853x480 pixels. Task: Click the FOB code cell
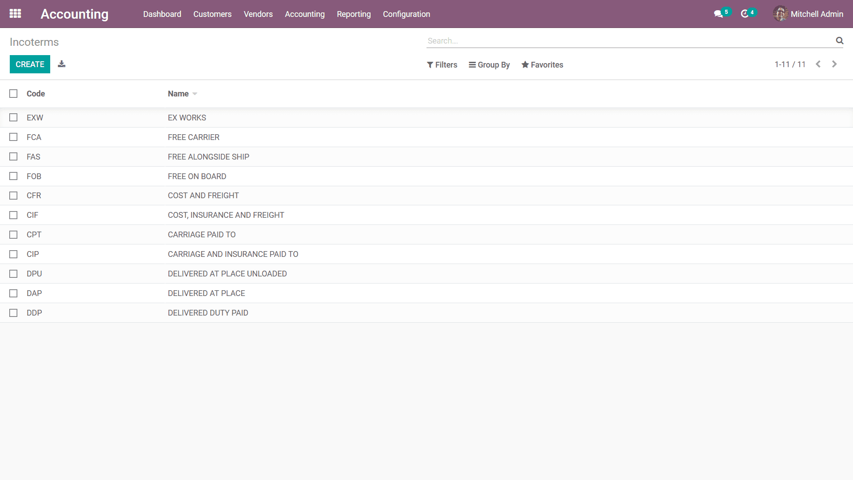34,176
